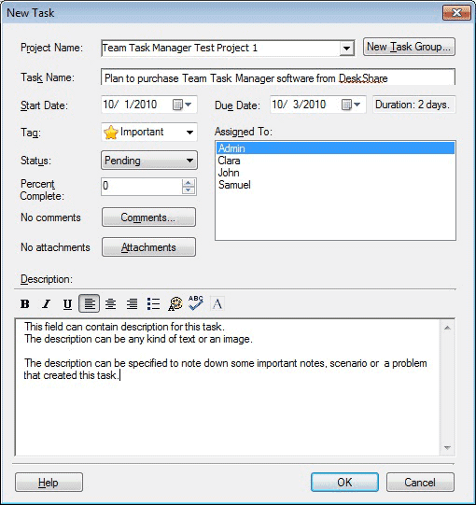
Task: Insert bulleted list in description
Action: pyautogui.click(x=153, y=303)
